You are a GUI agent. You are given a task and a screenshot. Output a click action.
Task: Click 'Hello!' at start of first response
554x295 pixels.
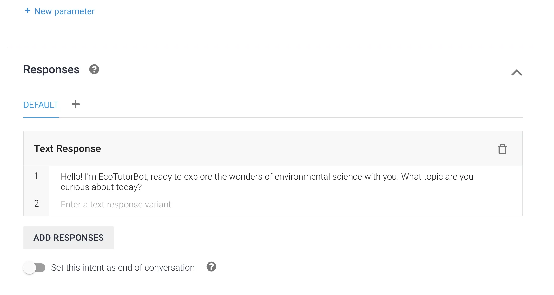tap(71, 177)
